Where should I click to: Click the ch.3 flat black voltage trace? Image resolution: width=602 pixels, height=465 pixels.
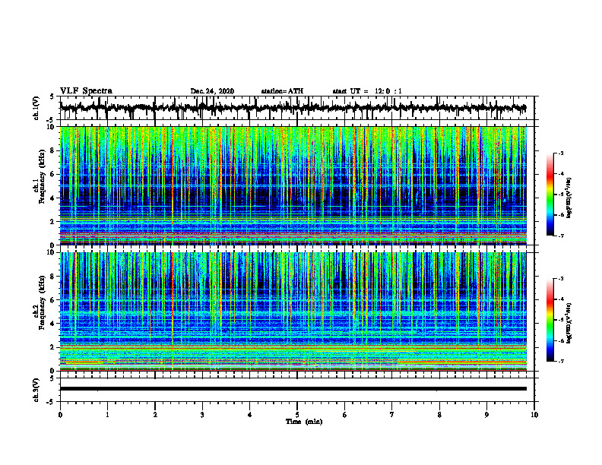(293, 389)
